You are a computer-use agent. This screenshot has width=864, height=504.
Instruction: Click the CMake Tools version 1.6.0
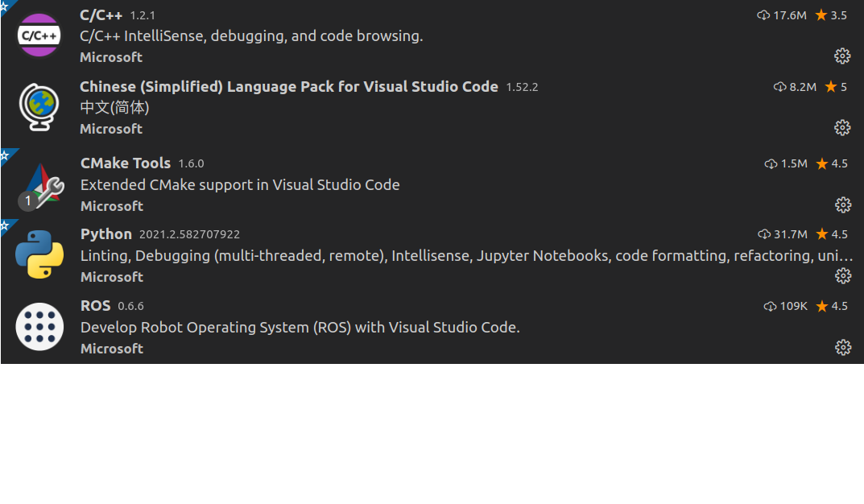(191, 163)
